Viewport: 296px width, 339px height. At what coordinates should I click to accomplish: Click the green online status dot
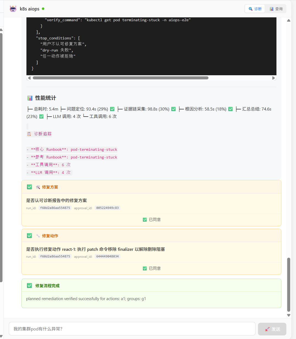click(43, 9)
